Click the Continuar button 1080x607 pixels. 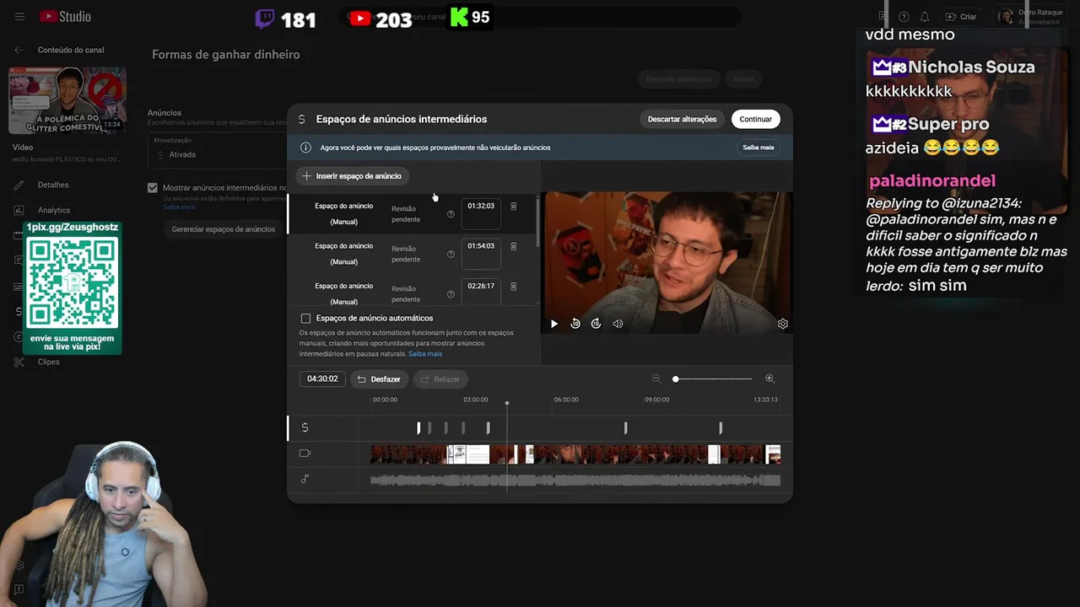(755, 119)
